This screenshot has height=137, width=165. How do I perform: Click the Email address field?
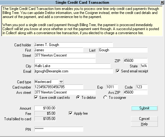click(x=74, y=71)
